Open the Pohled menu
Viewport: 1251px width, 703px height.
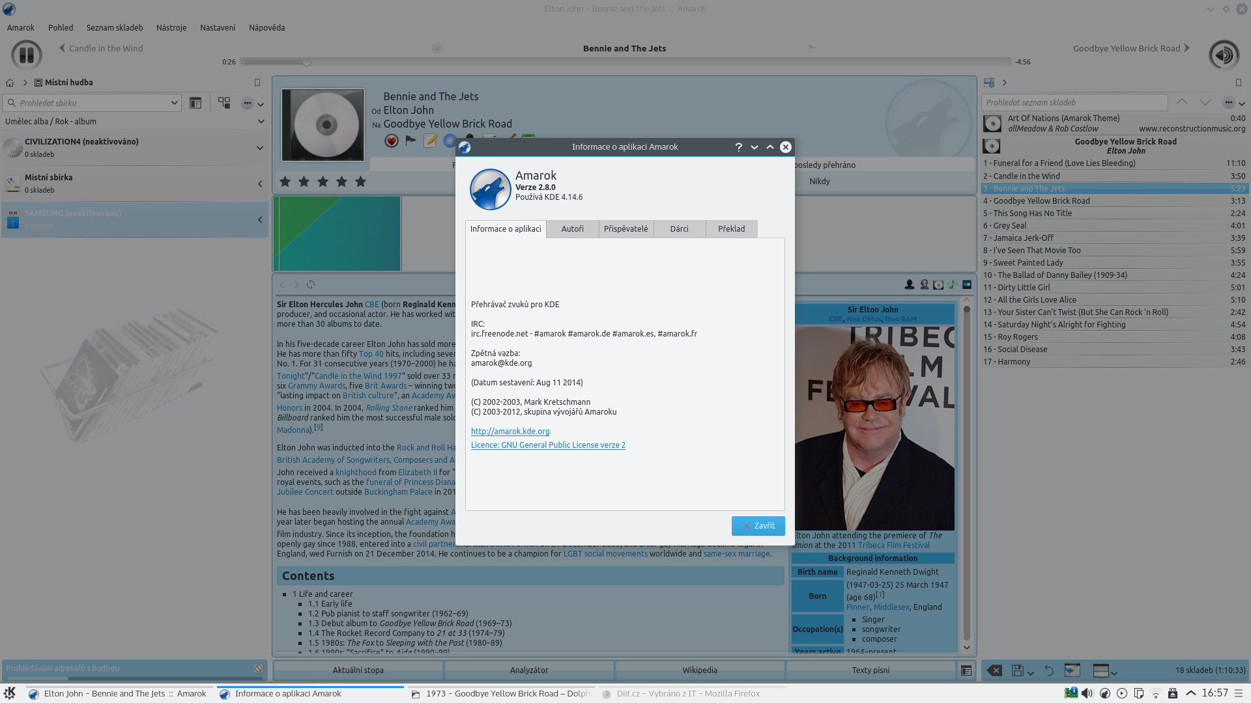click(x=61, y=28)
